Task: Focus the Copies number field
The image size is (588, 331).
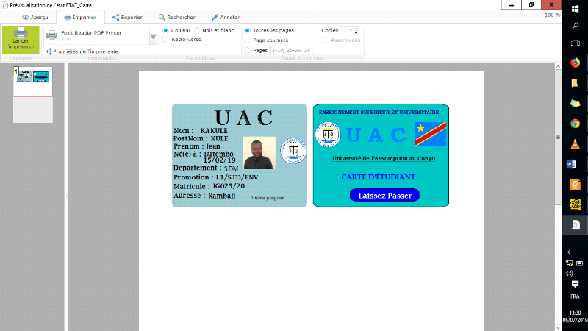Action: click(x=347, y=31)
